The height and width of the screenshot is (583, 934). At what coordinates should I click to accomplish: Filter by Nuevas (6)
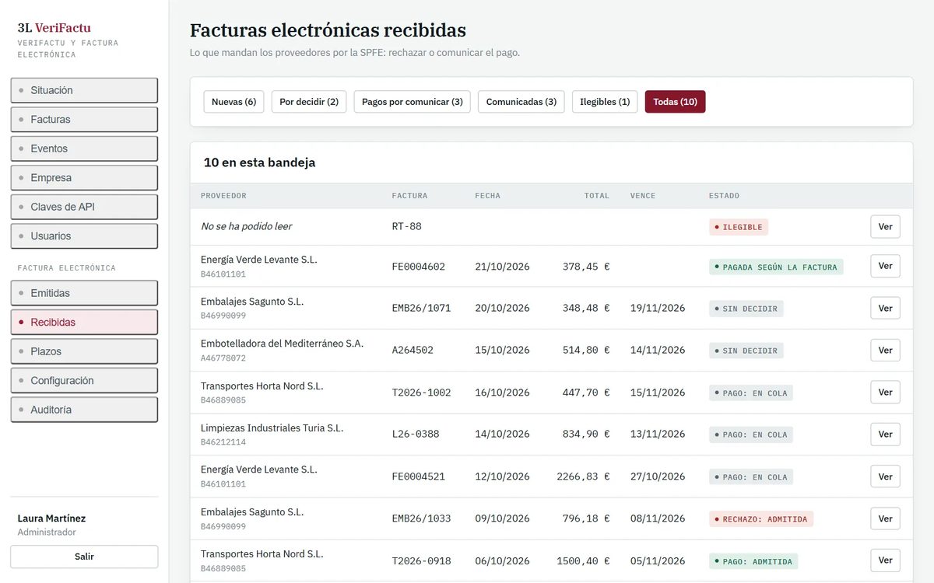[x=233, y=102]
